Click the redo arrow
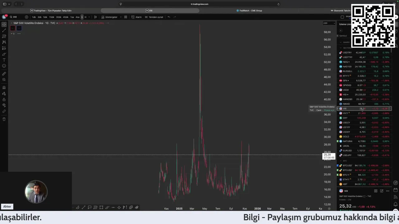The width and height of the screenshot is (399, 224). coord(175,17)
